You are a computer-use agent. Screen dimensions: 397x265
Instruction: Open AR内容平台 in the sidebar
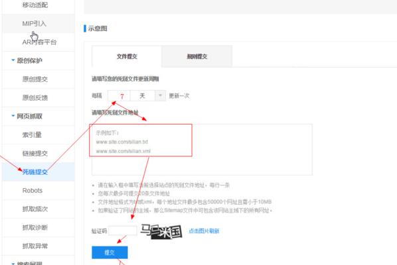coord(39,42)
